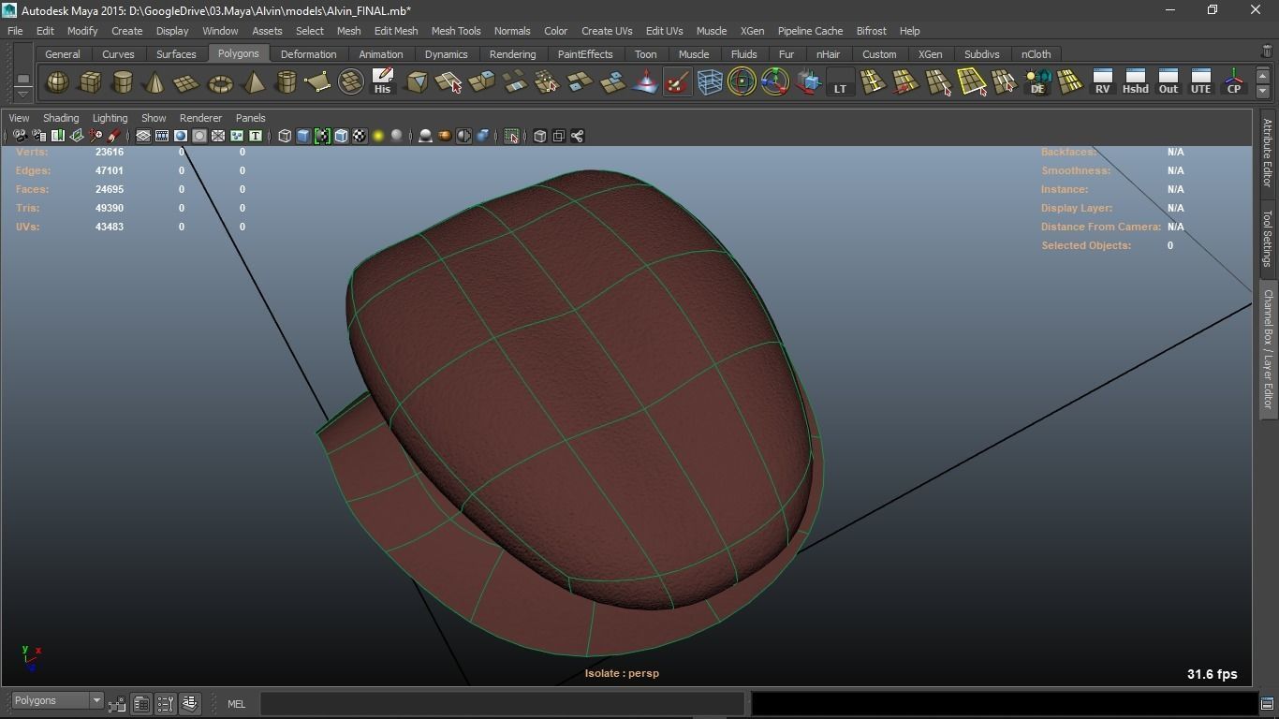Switch to the Rendering shelf tab

513,54
